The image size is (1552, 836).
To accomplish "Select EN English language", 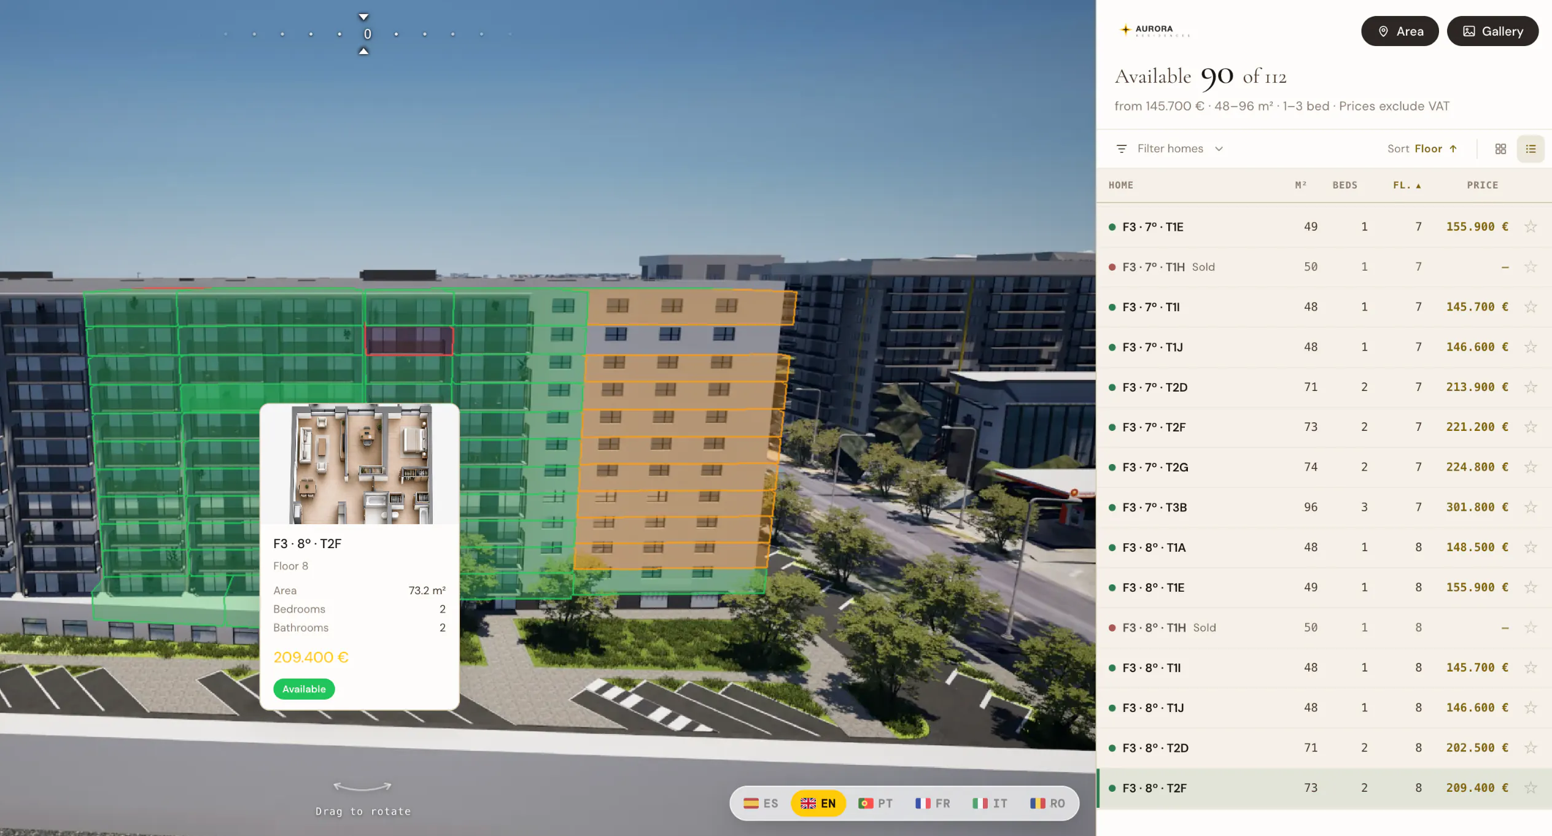I will (x=818, y=803).
